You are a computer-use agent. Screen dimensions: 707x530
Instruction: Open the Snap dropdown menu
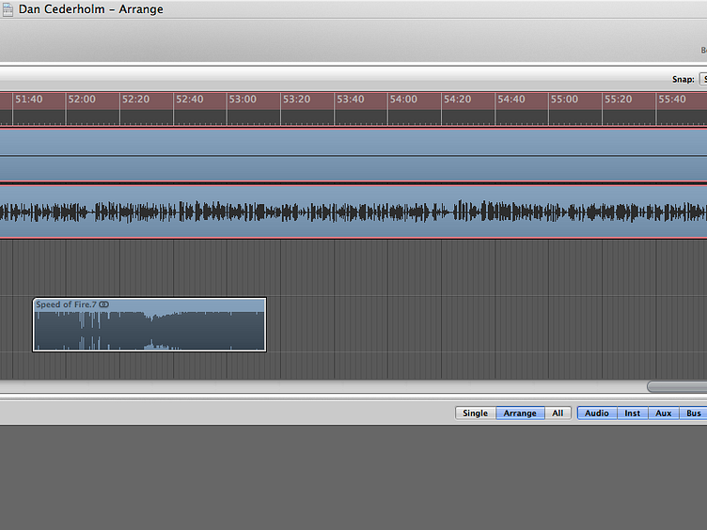[x=701, y=79]
